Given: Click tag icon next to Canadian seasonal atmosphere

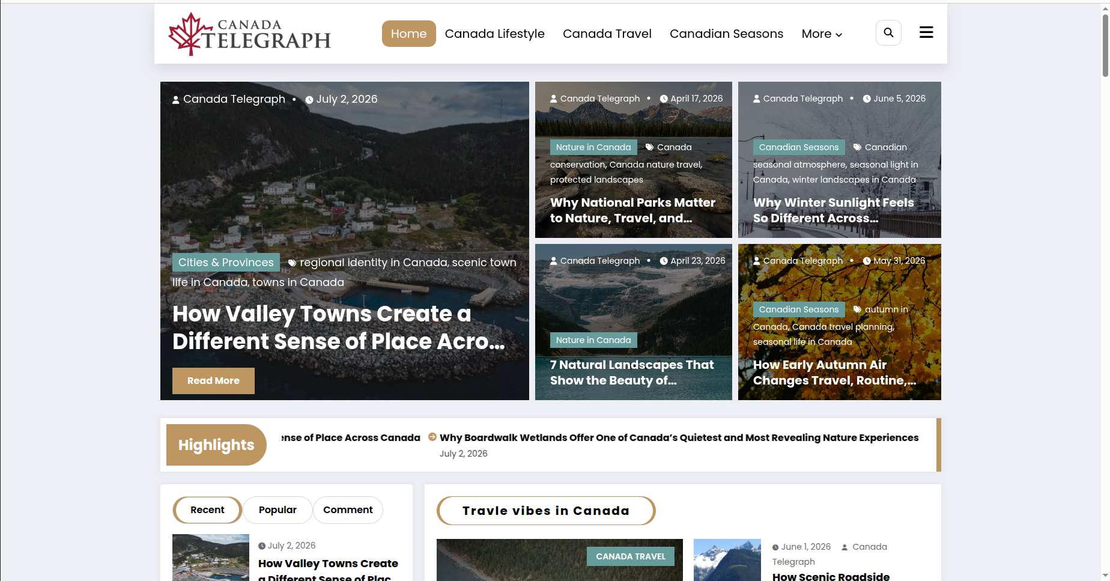Looking at the screenshot, I should pos(857,147).
